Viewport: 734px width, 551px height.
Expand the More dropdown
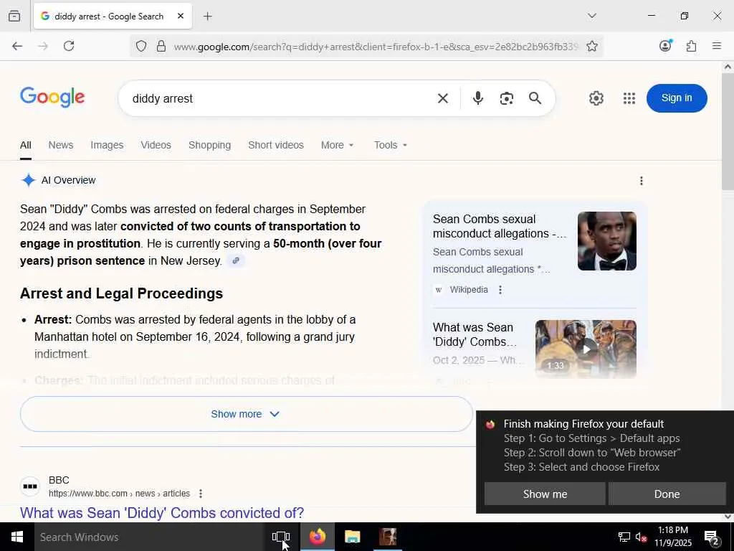pos(337,145)
